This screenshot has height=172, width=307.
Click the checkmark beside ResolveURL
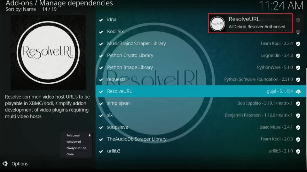[x=101, y=92]
